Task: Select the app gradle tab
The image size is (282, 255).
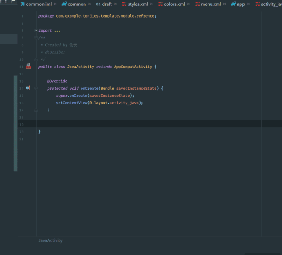Action: (x=241, y=4)
